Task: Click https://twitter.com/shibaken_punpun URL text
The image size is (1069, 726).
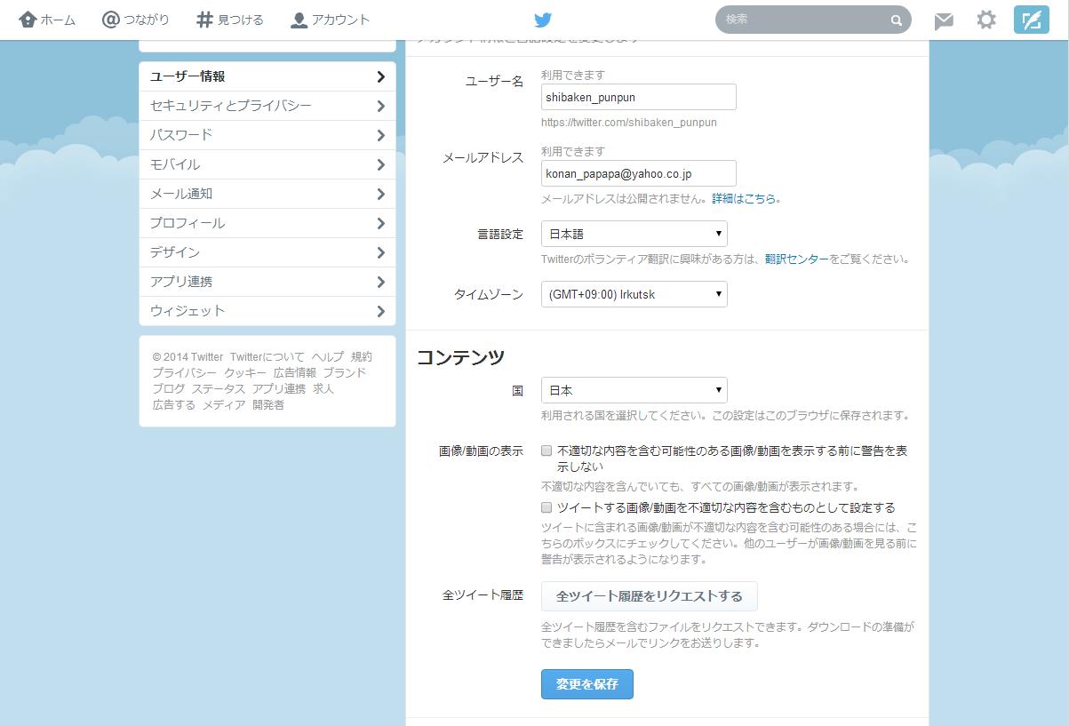Action: pyautogui.click(x=628, y=123)
